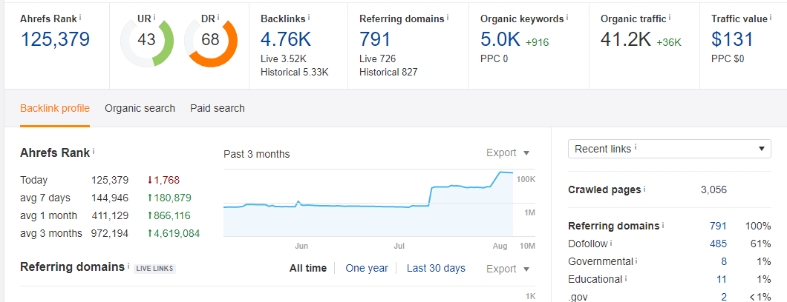This screenshot has height=302, width=787.
Task: Open the Paid search tab
Action: [217, 108]
